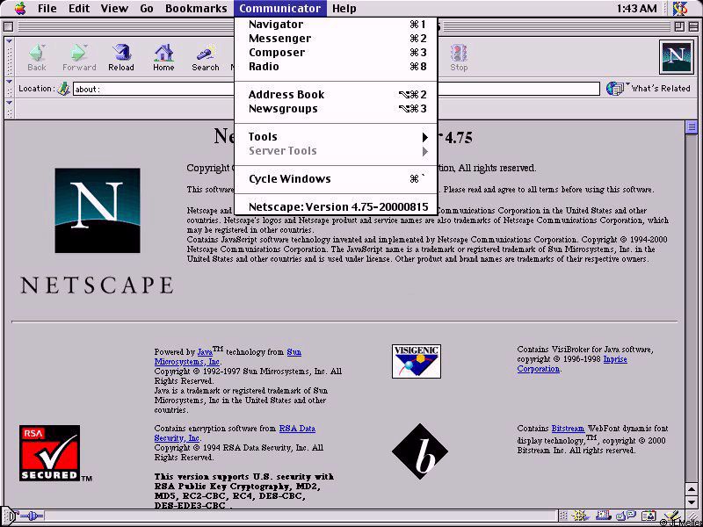Viewport: 703px width, 527px height.
Task: Follow the Java link
Action: [205, 352]
